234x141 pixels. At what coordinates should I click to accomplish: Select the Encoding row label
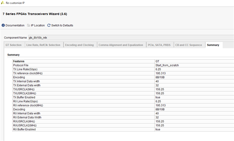tap(19, 77)
